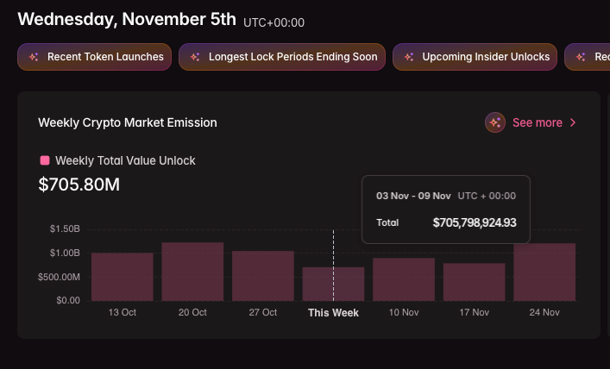
Task: Click the round sparkle icon beside See more
Action: pyautogui.click(x=495, y=122)
